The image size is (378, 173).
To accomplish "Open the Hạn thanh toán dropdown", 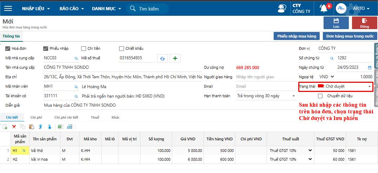I will click(x=293, y=96).
